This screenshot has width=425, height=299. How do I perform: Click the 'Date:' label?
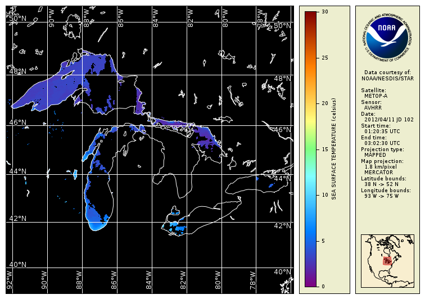coord(368,114)
